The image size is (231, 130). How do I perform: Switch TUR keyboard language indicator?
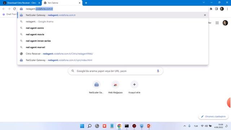(x=196, y=126)
